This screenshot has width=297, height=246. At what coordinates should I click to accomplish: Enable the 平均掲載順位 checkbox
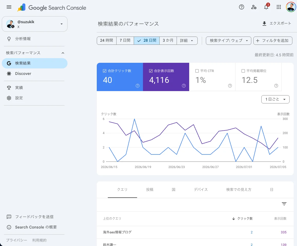pos(243,71)
